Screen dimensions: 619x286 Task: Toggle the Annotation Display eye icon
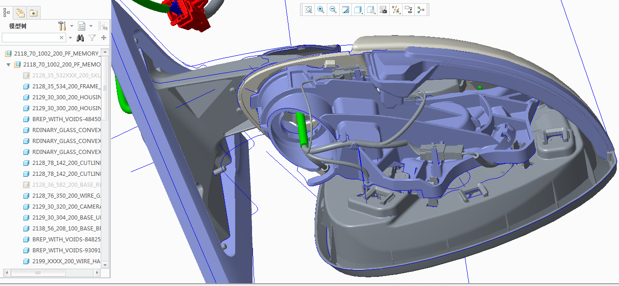coord(408,10)
